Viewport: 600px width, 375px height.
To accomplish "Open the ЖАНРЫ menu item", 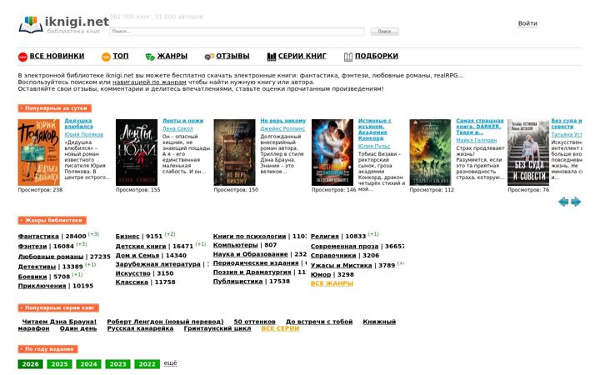I will 172,56.
